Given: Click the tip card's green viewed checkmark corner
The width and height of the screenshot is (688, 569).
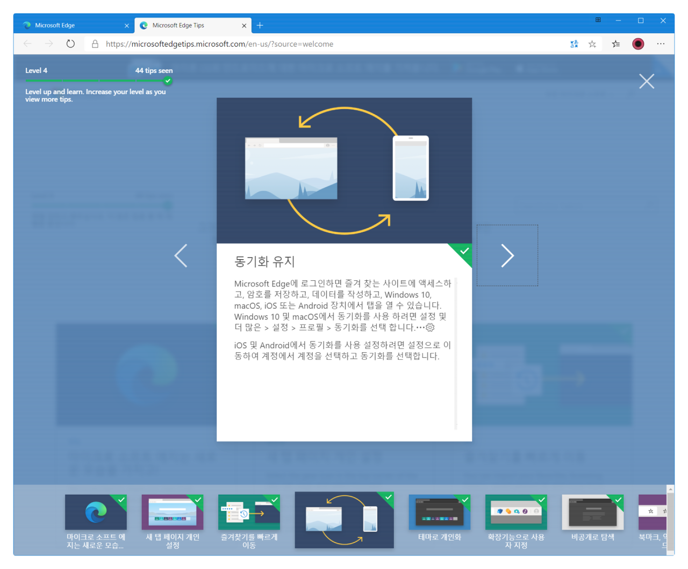Looking at the screenshot, I should tap(463, 253).
